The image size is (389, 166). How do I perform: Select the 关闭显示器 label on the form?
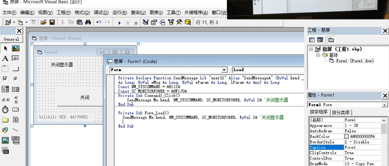click(x=62, y=65)
